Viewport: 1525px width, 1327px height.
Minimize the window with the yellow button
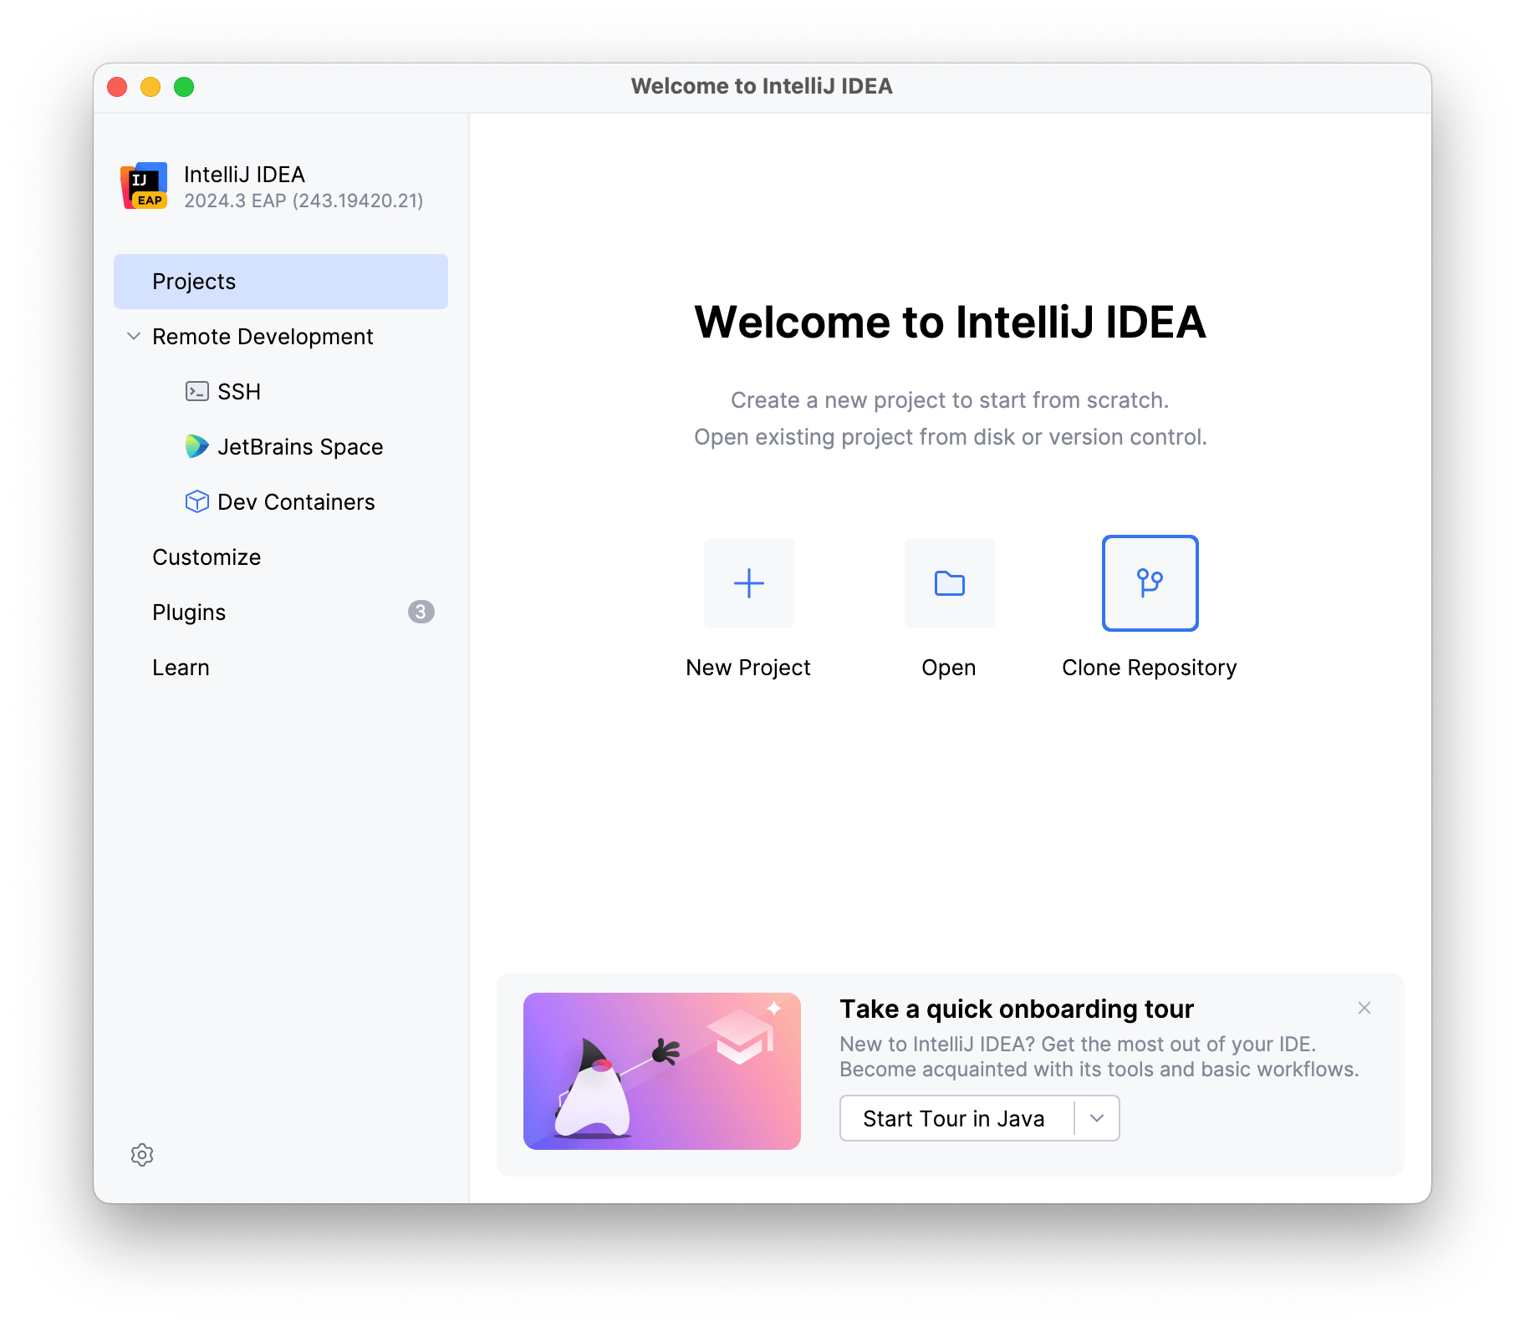(150, 87)
